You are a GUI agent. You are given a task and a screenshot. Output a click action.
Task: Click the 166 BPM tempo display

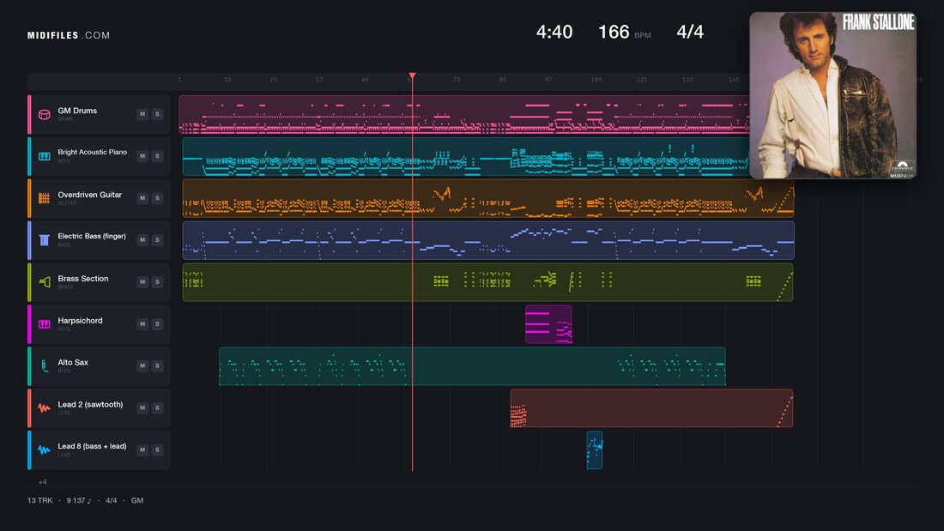pos(624,32)
